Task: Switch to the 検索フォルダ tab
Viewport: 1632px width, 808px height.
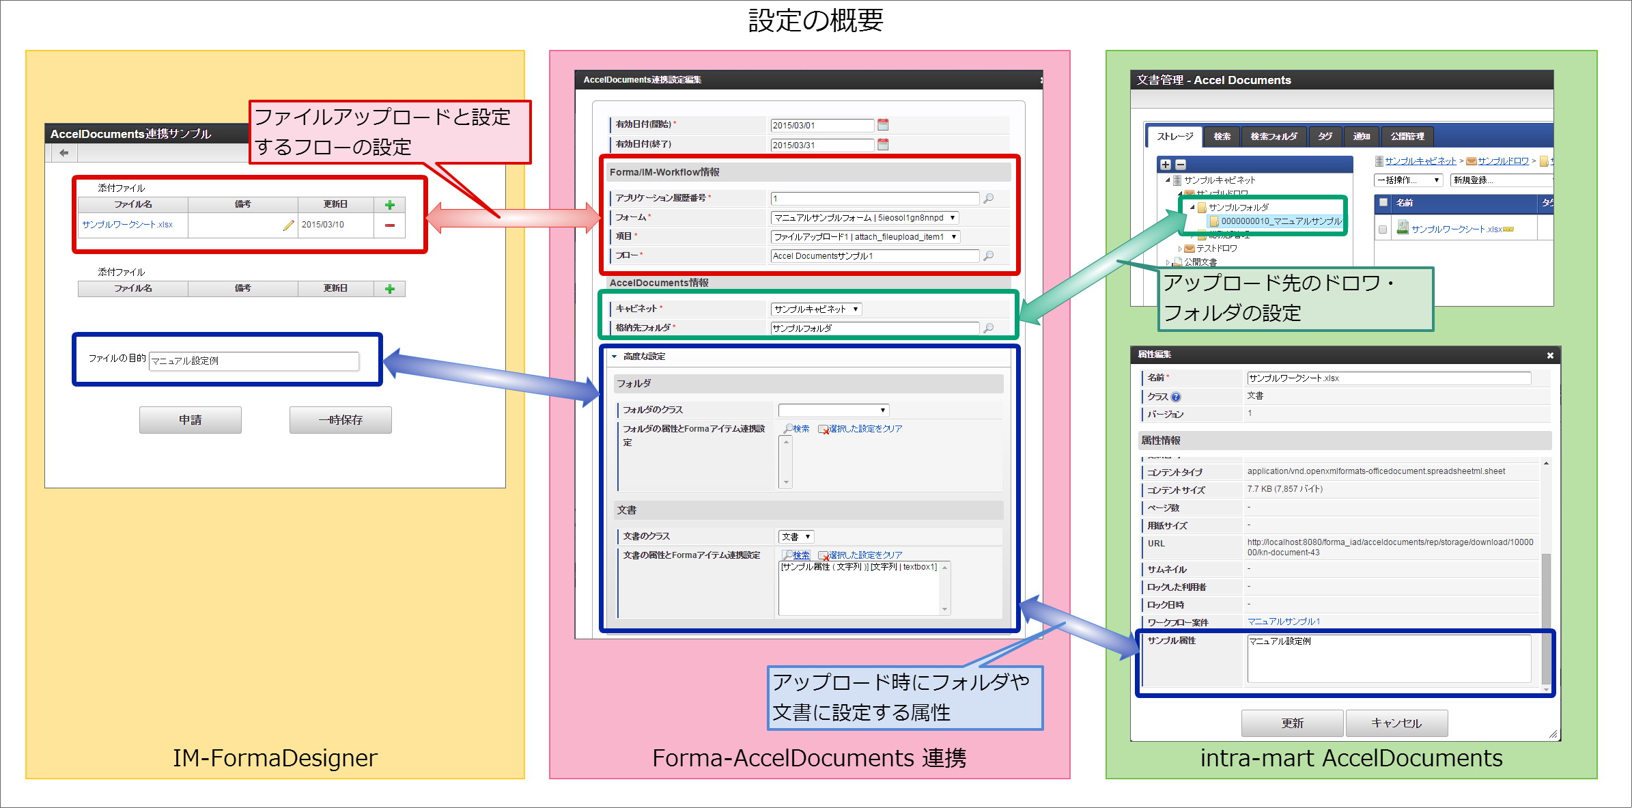Action: point(1274,137)
